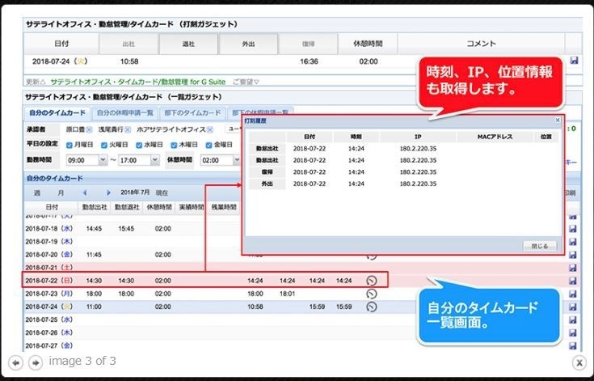
Task: Click the 復帰 row label in the popup
Action: (x=267, y=172)
